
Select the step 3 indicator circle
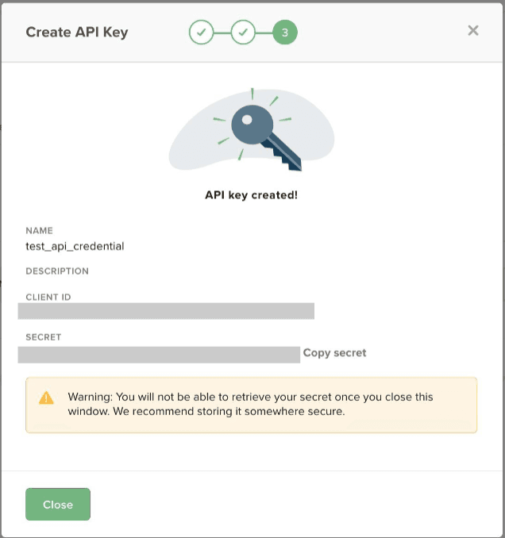284,33
